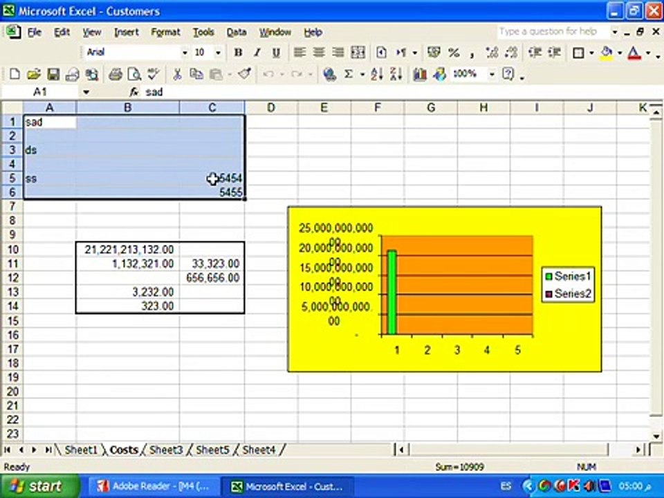Click the Increase Indent icon

coord(554,53)
